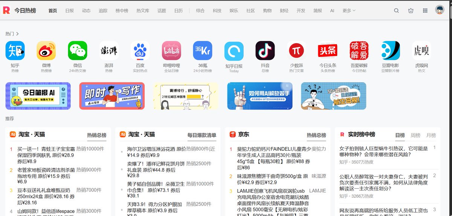Open the 老管家地板瓷砖清洁剂 item

coord(46,175)
